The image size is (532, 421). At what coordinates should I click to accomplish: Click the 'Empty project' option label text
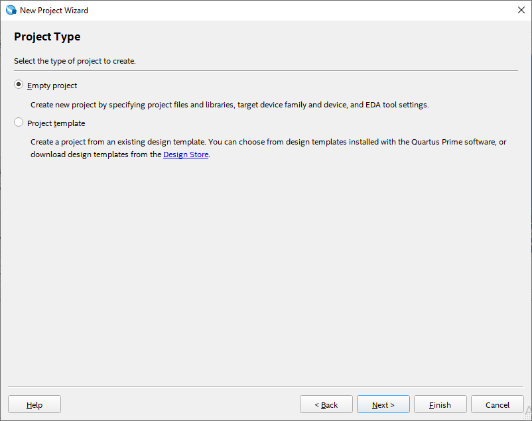pyautogui.click(x=52, y=86)
